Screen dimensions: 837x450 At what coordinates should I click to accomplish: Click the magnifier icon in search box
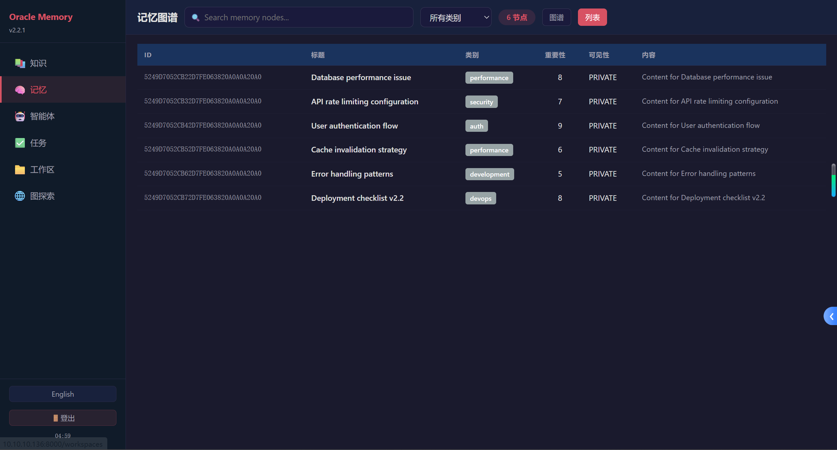196,17
